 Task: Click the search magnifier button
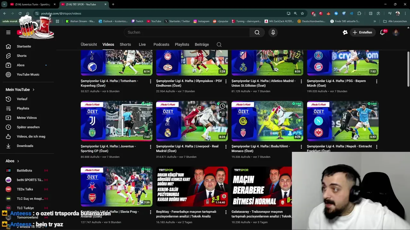pyautogui.click(x=257, y=32)
